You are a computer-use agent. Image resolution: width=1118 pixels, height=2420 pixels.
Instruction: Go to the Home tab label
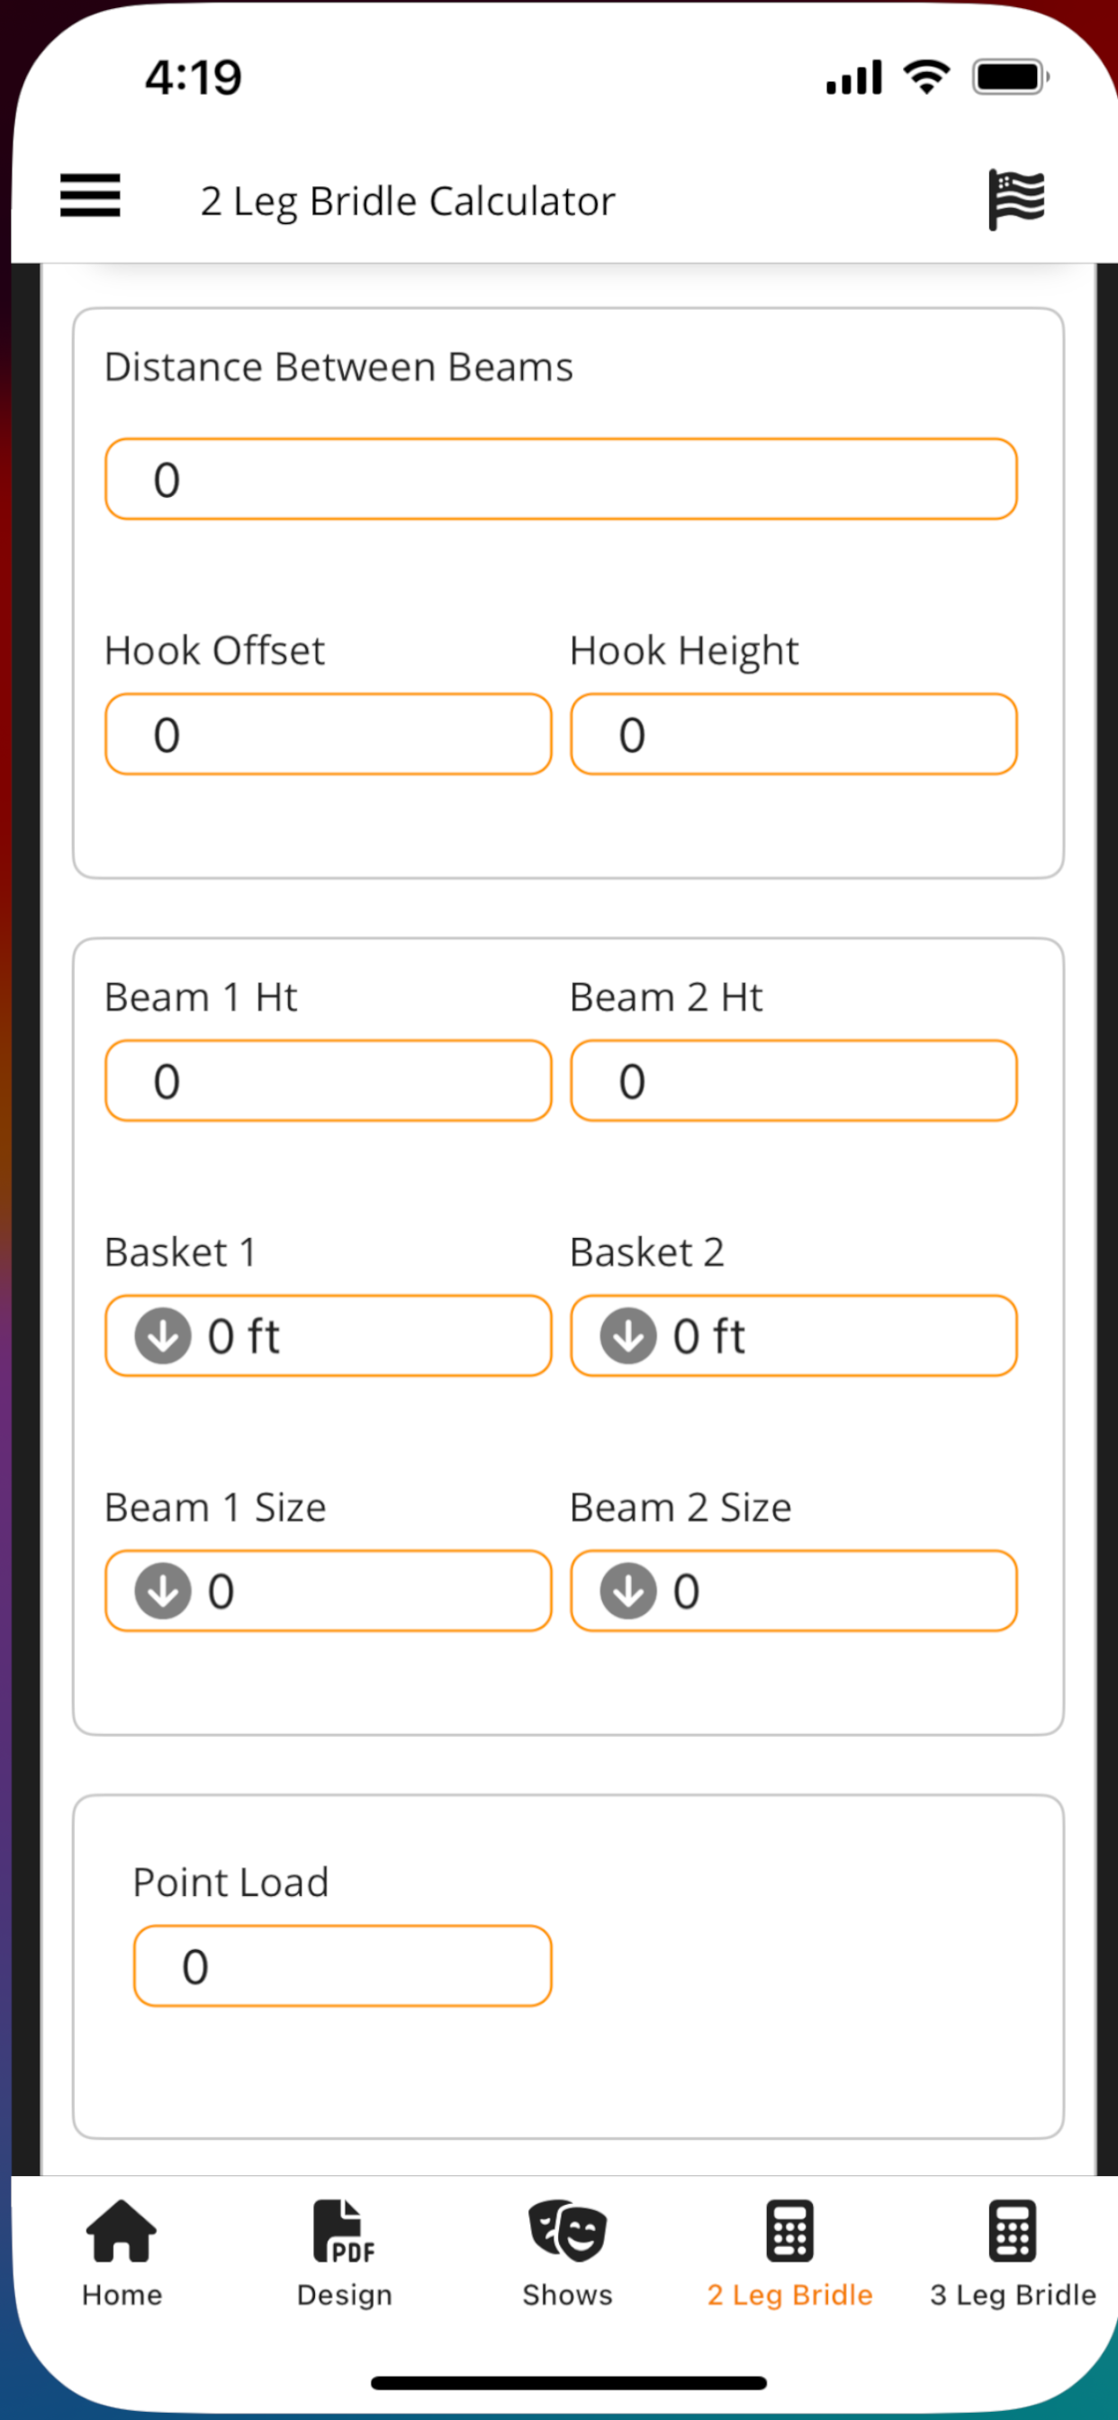pyautogui.click(x=122, y=2295)
